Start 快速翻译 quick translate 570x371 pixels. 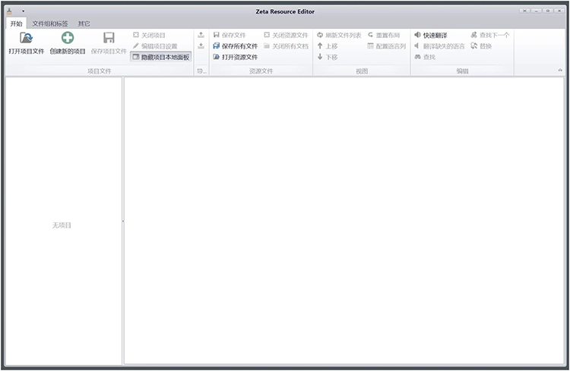click(430, 35)
